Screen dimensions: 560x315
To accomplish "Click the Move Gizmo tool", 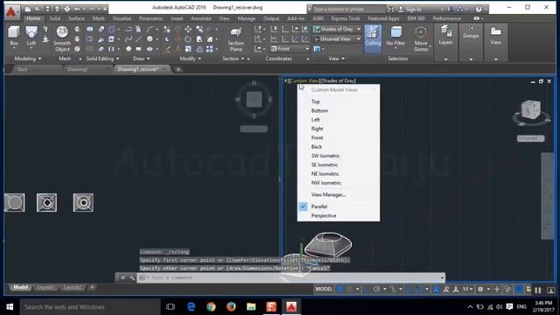I will (x=421, y=39).
